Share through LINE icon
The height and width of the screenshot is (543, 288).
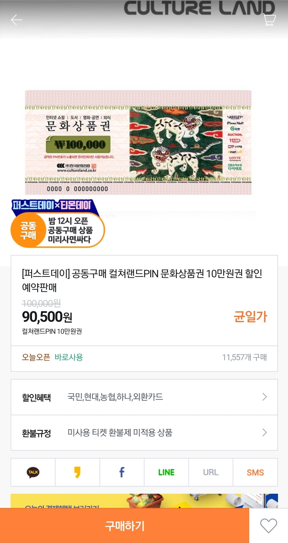click(166, 472)
